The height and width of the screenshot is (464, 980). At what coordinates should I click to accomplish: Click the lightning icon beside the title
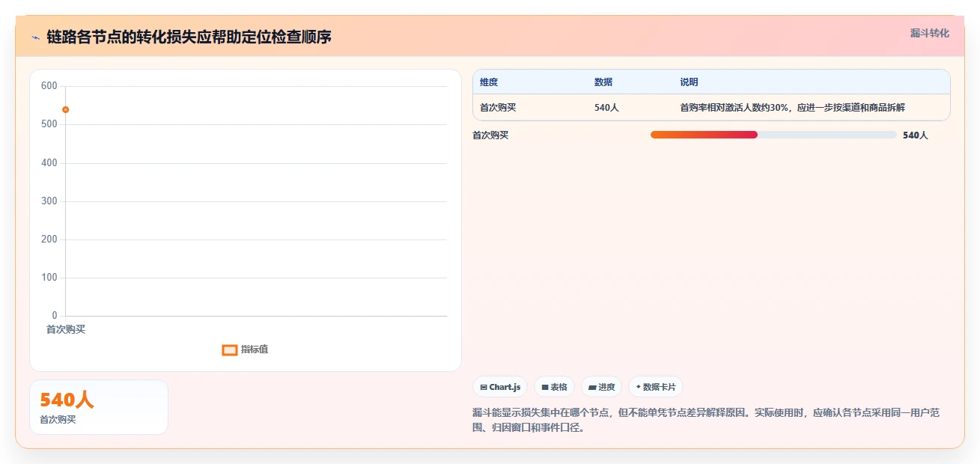coord(35,37)
